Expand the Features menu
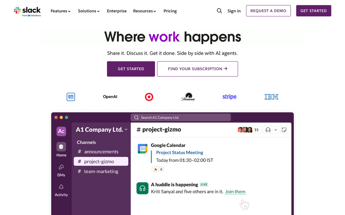The height and width of the screenshot is (215, 345). [x=60, y=11]
